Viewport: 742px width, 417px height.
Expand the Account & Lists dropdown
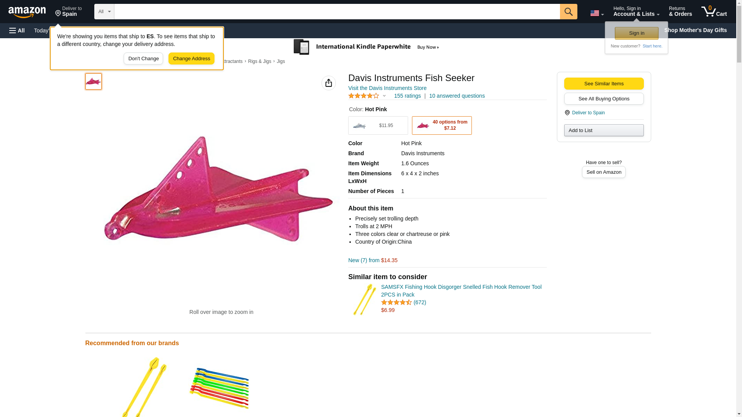click(x=636, y=12)
